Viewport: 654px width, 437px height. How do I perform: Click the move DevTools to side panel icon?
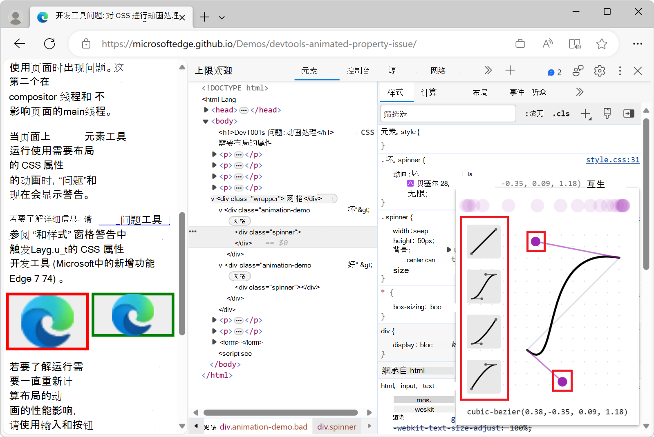click(x=629, y=114)
